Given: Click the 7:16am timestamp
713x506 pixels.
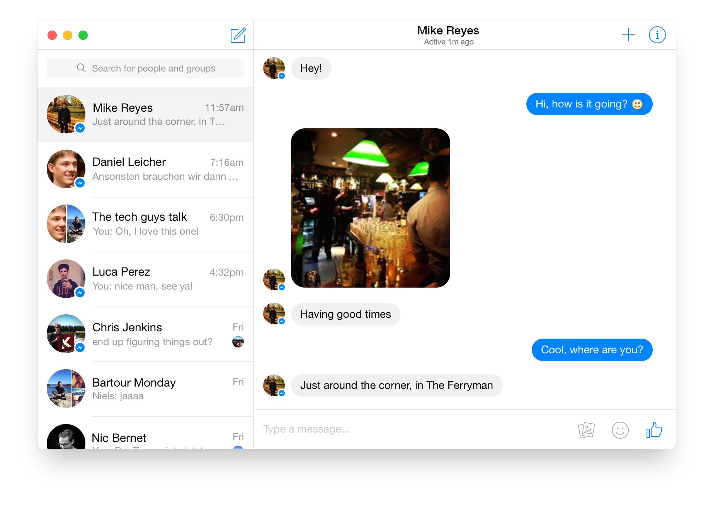Looking at the screenshot, I should [x=227, y=162].
